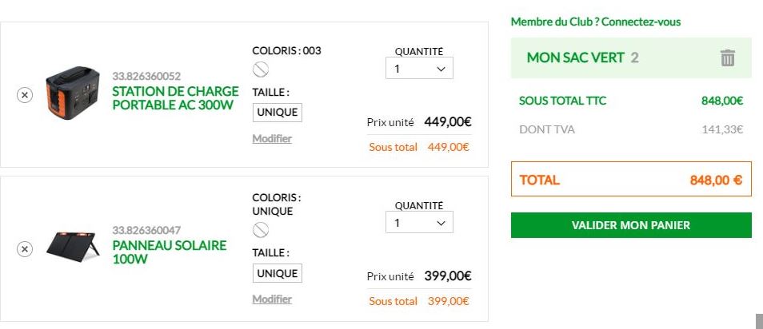Select the 003 color swatch

[260, 69]
